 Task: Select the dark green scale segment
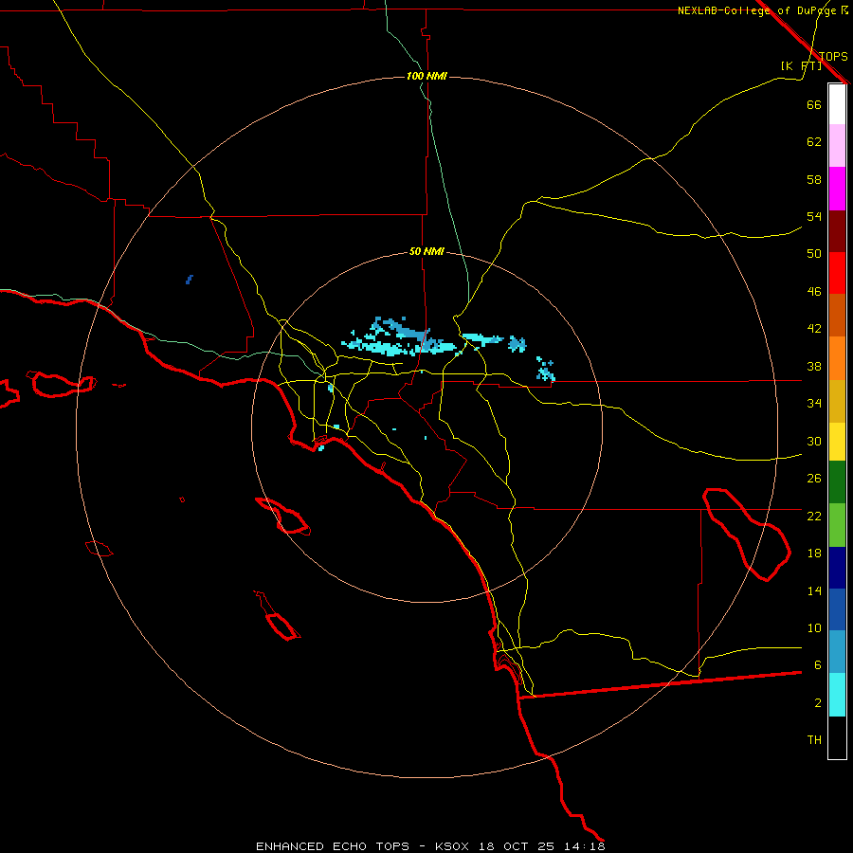837,482
